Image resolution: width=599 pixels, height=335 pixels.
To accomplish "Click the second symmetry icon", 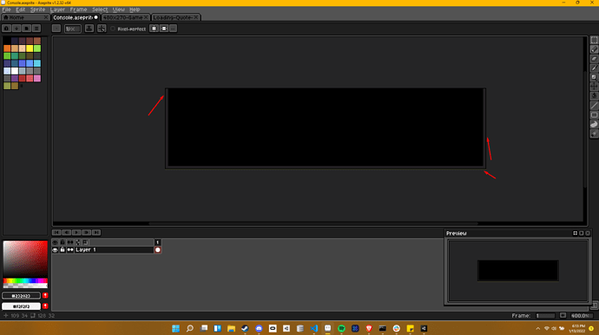I will (164, 29).
